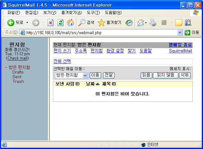
Task: Click the browser Back arrow button
Action: pos(11,22)
